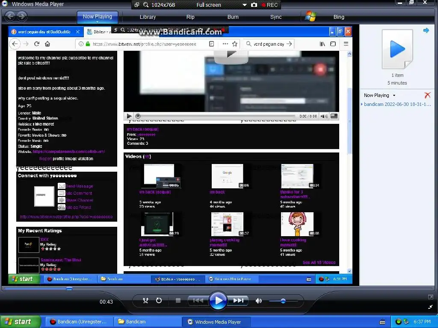
Task: Click the Add Comment link
Action: 79,193
